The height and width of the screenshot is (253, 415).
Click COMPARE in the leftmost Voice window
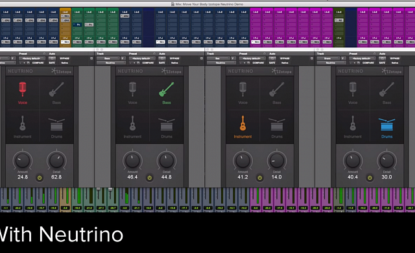coord(38,63)
